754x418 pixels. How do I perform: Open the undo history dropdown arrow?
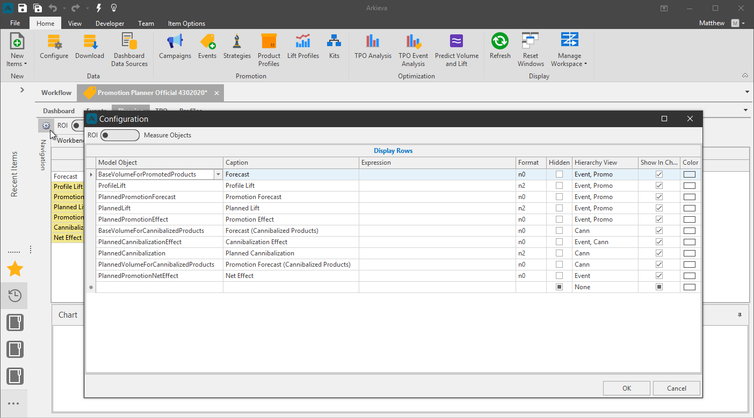(x=63, y=8)
